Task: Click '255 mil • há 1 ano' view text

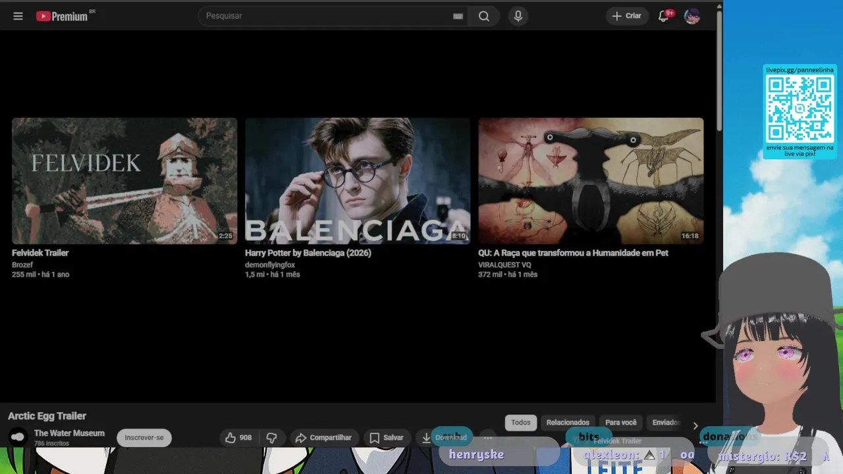Action: [x=40, y=275]
